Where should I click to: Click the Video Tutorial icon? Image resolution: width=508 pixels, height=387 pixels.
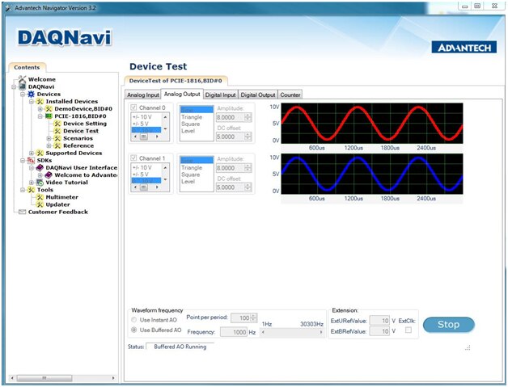coord(40,182)
